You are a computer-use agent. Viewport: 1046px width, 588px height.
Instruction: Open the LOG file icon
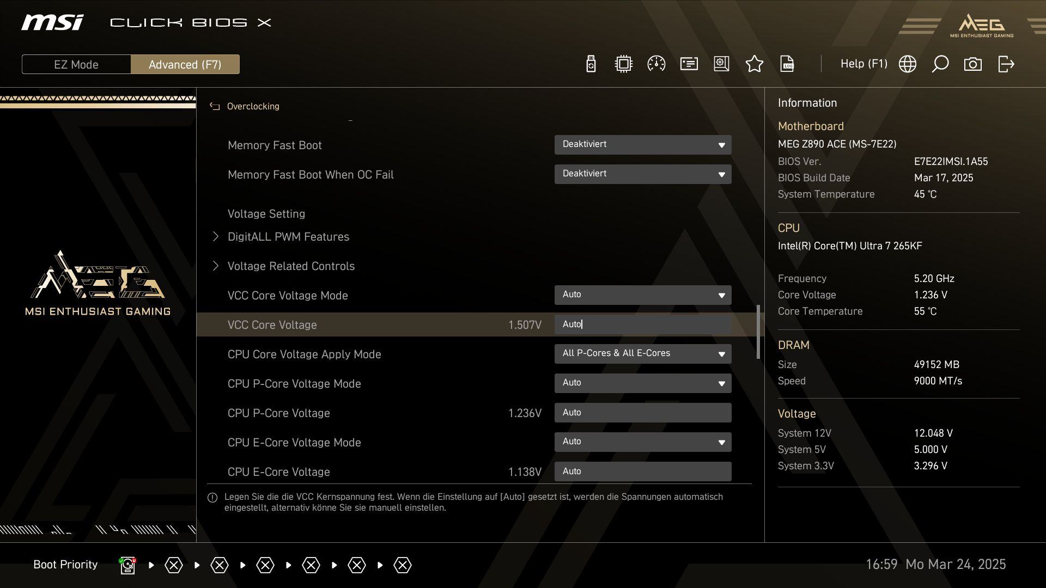tap(787, 64)
